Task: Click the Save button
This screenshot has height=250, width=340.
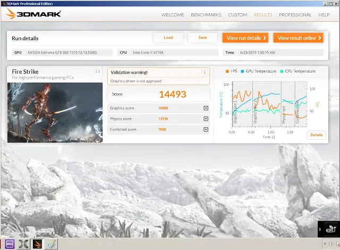Action: point(202,38)
